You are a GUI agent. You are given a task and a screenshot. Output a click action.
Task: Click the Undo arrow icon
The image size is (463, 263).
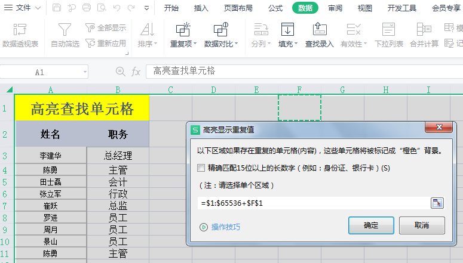(116, 8)
